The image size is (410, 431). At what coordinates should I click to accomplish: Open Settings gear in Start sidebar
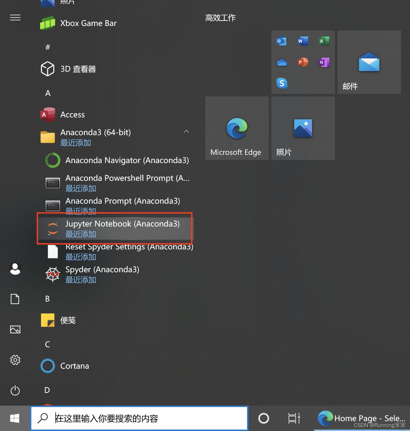pos(15,360)
